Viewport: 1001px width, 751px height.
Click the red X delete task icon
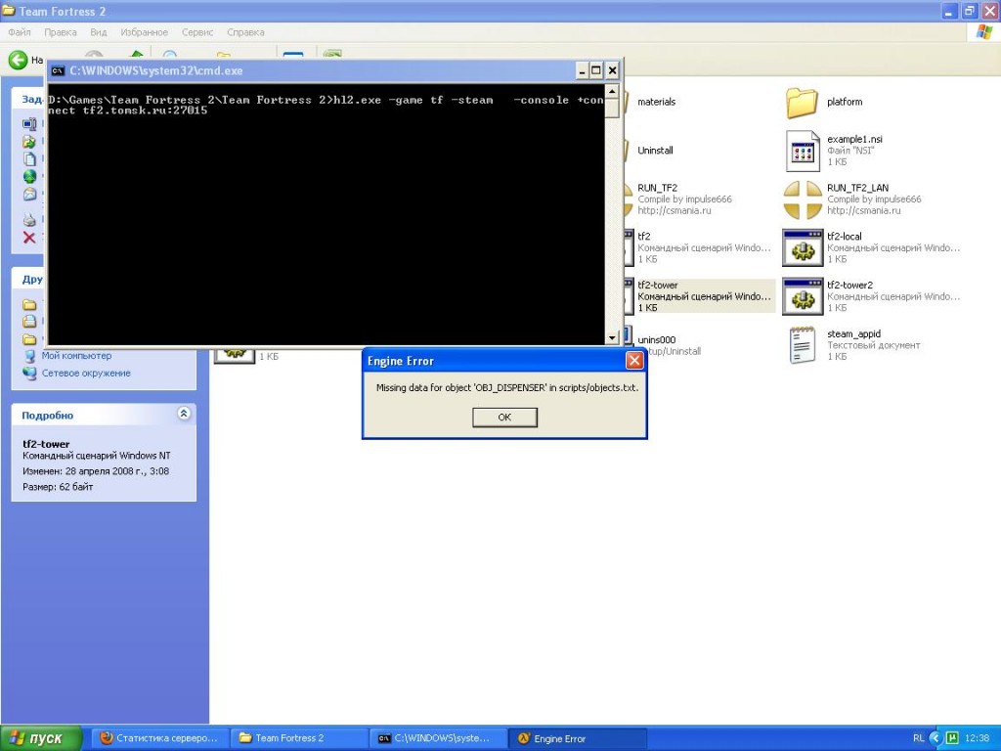coord(29,238)
